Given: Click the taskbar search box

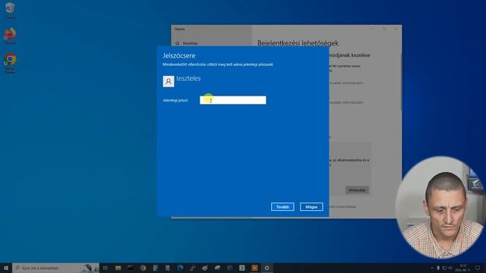Looking at the screenshot, I should coord(55,268).
